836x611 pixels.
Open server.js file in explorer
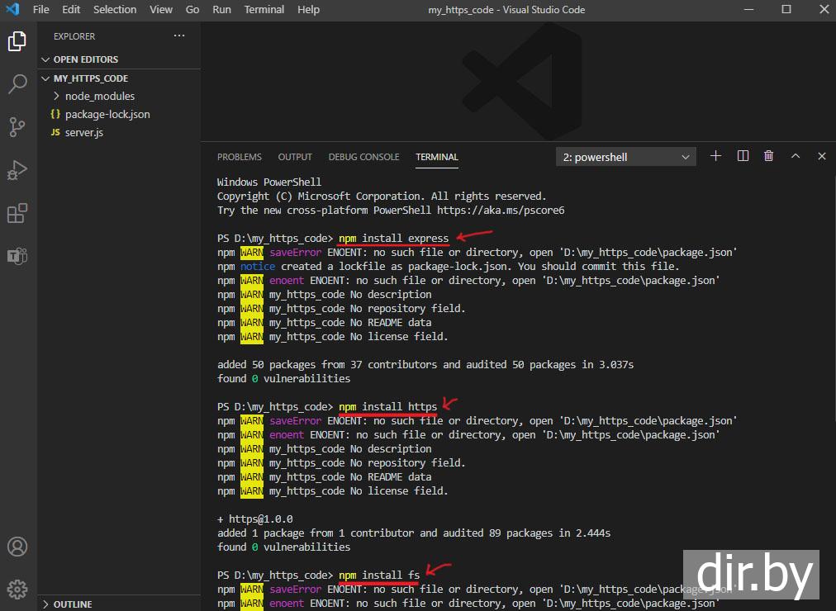(x=83, y=132)
